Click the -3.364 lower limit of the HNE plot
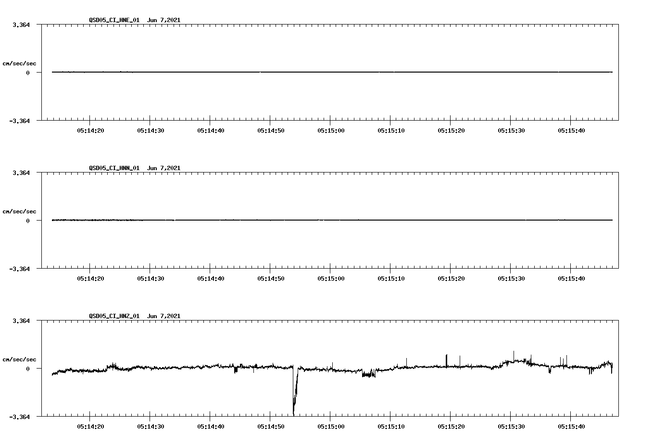This screenshot has width=653, height=444. pyautogui.click(x=19, y=121)
